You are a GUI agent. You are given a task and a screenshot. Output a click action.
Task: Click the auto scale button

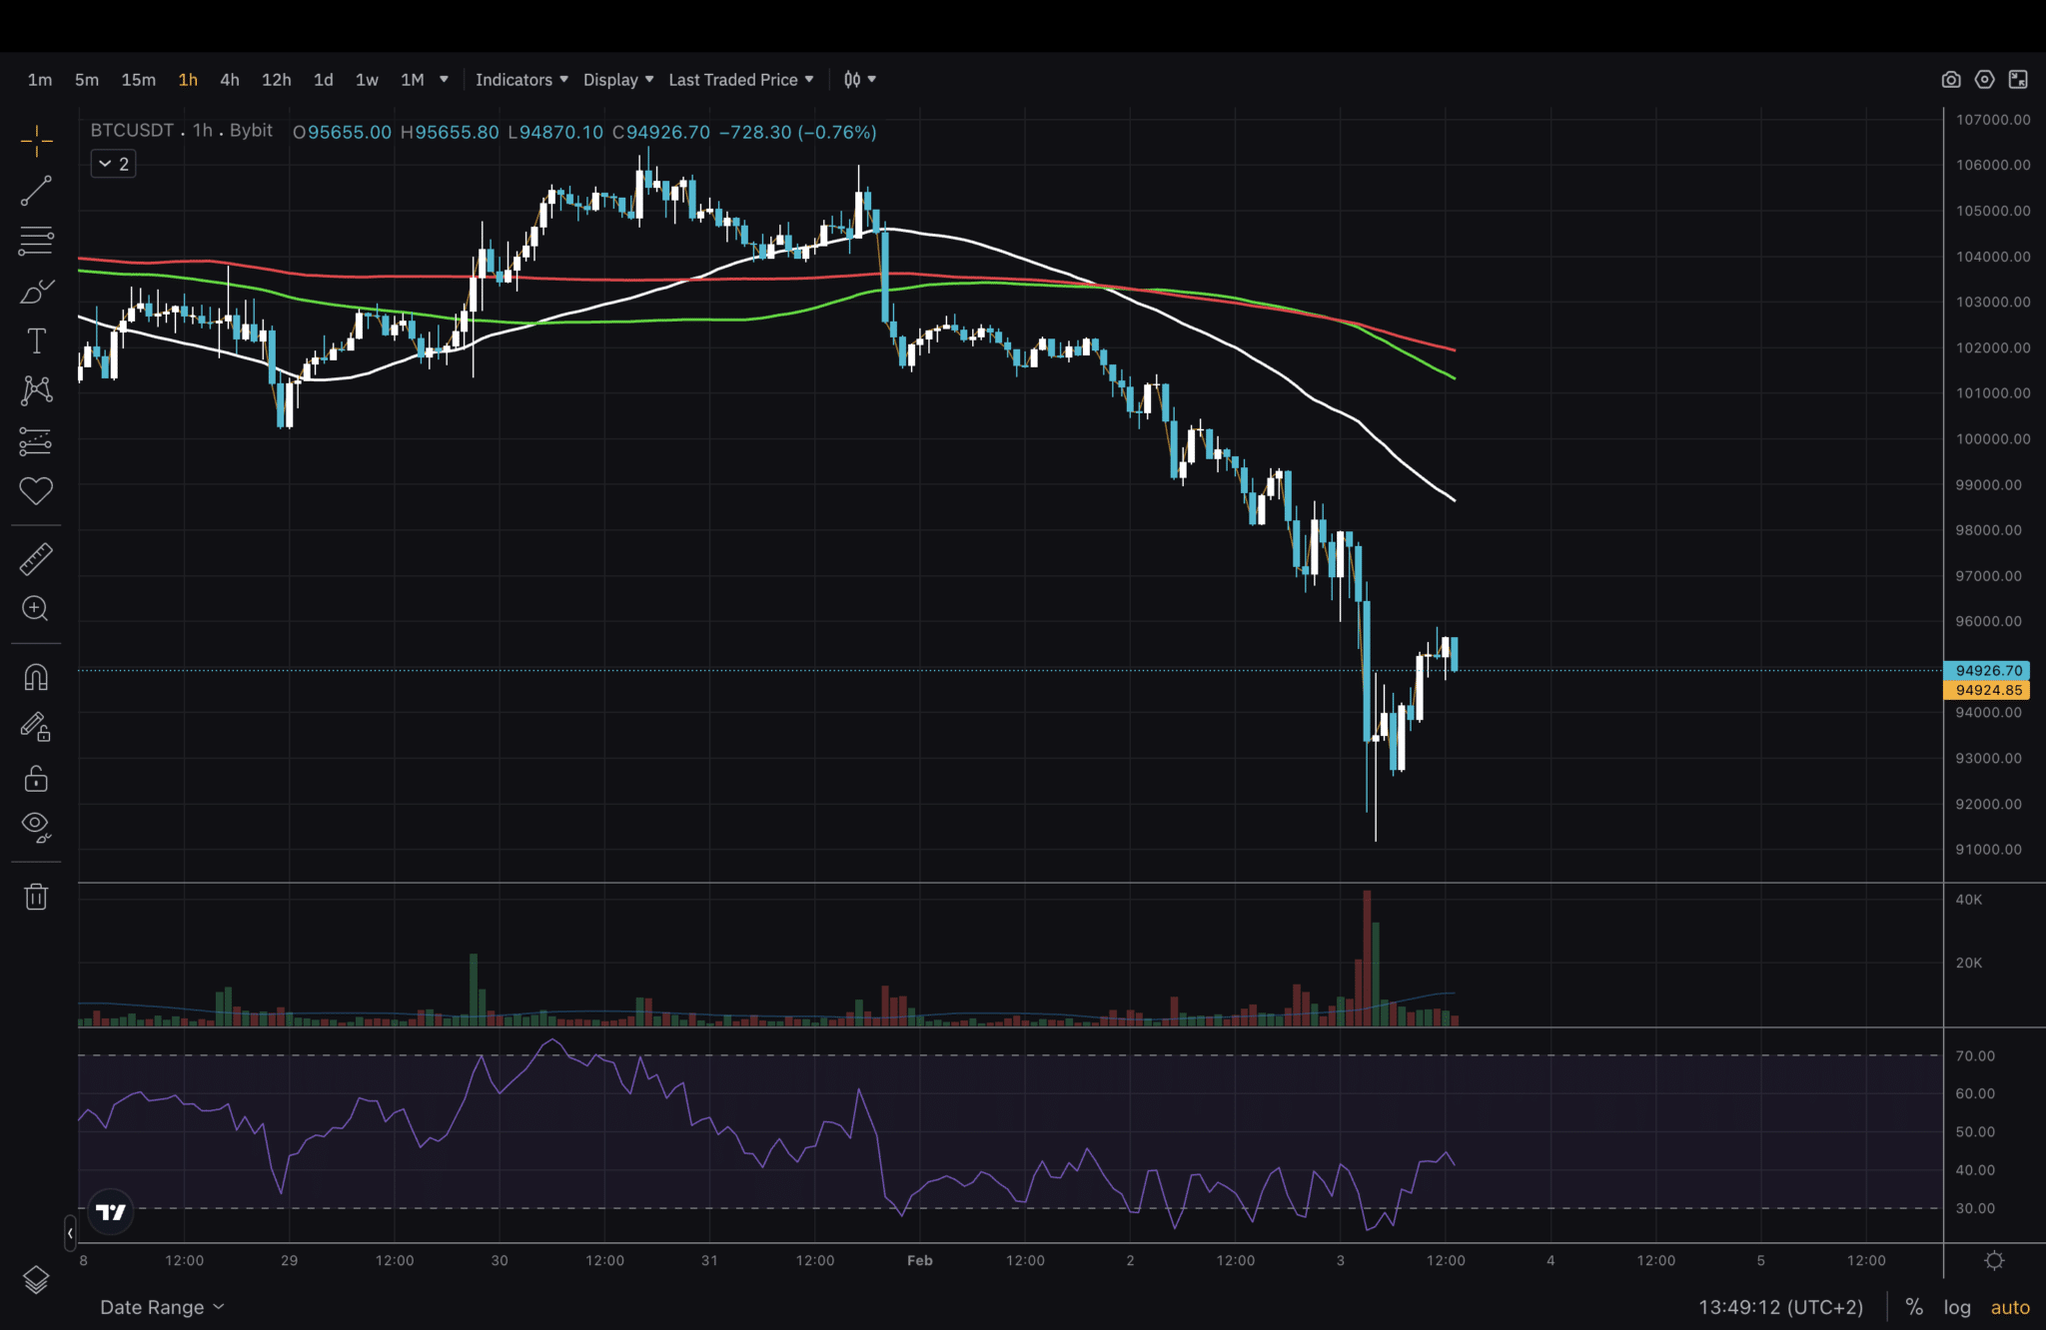2010,1307
